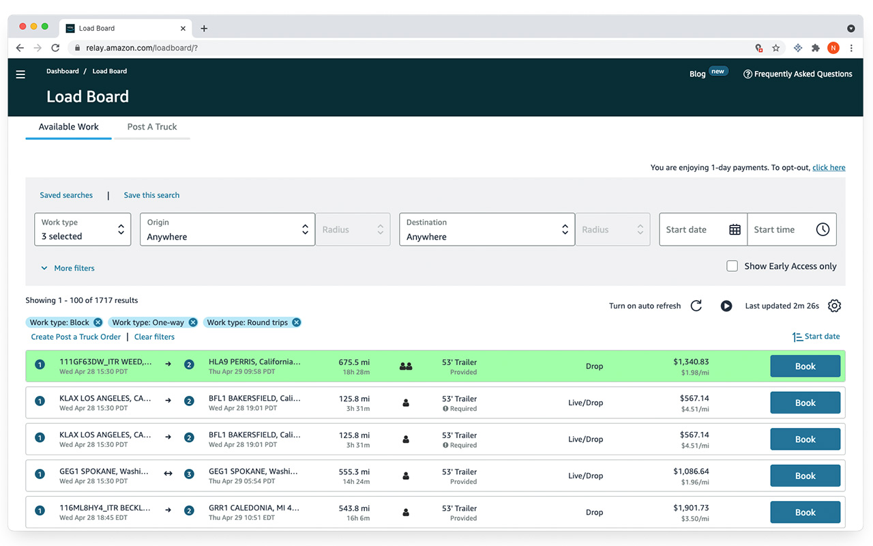The width and height of the screenshot is (873, 546).
Task: Open Frequently Asked Questions
Action: click(803, 74)
